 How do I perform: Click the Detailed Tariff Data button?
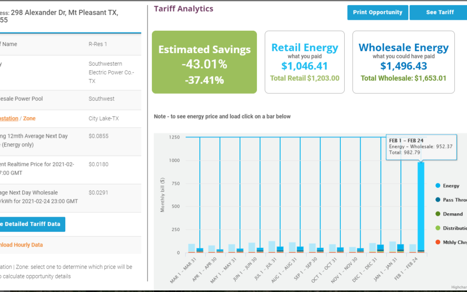click(32, 224)
